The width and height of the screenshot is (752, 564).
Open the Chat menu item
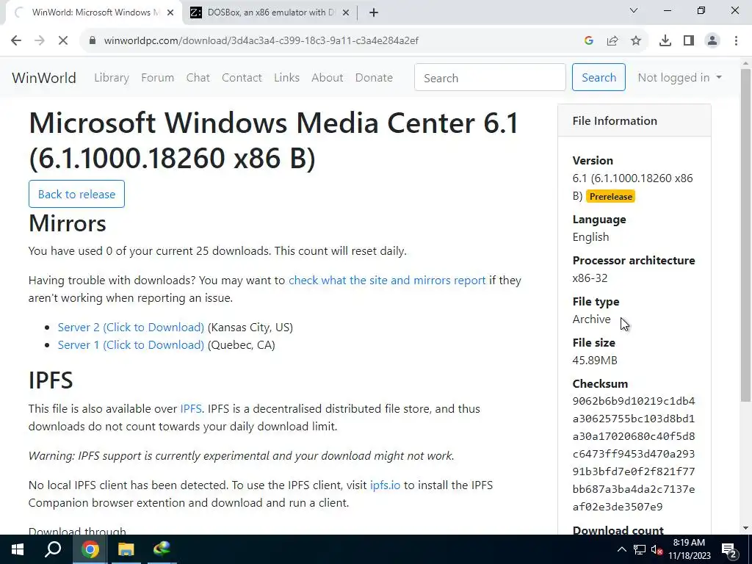coord(198,78)
